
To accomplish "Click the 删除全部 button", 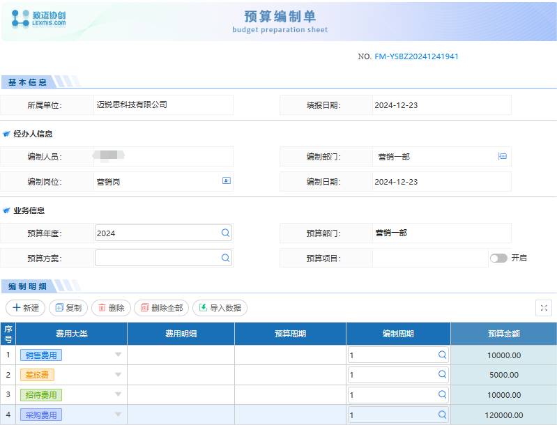I will click(161, 308).
